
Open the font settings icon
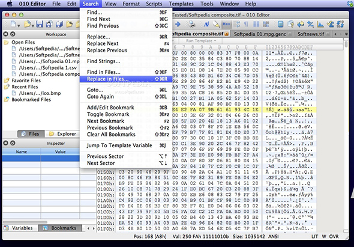tap(206, 24)
